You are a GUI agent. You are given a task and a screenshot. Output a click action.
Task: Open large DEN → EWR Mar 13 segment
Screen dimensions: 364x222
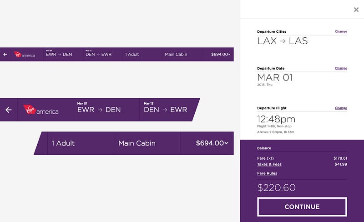pos(165,109)
